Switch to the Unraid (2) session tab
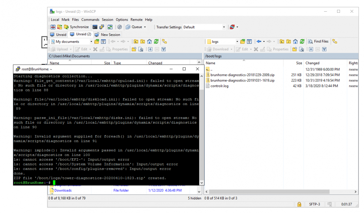The height and width of the screenshot is (213, 364). (80, 34)
